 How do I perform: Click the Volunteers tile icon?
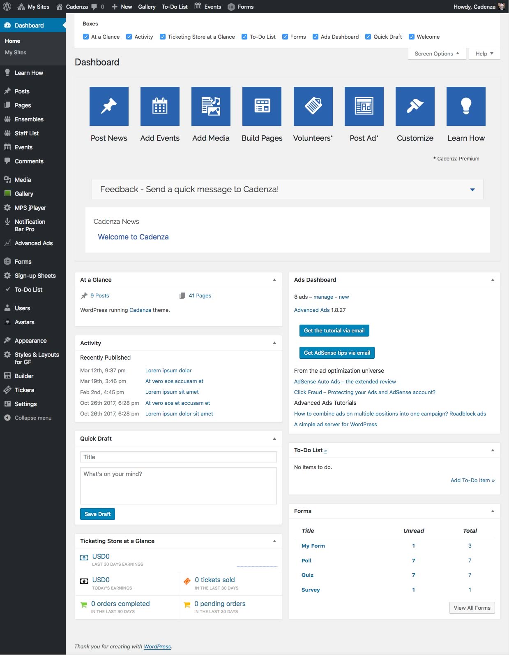point(313,106)
